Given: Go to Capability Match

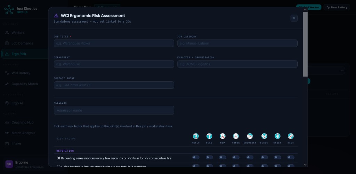Looking at the screenshot, I should tap(25, 84).
